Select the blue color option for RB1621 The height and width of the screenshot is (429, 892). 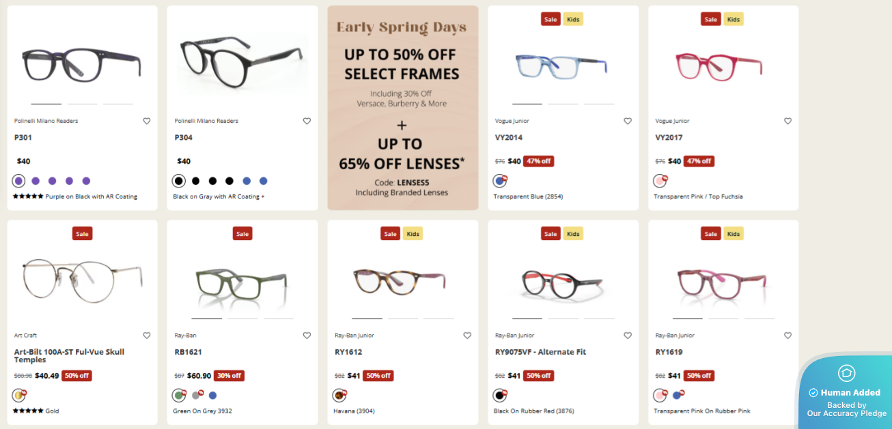[212, 396]
